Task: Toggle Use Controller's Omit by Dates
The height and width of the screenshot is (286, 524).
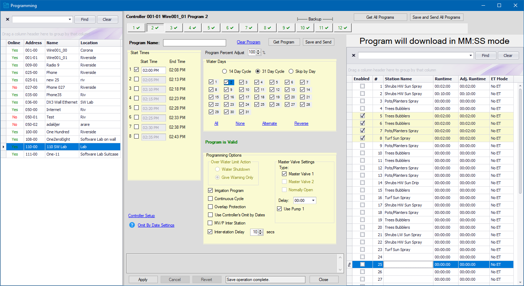Action: click(211, 215)
